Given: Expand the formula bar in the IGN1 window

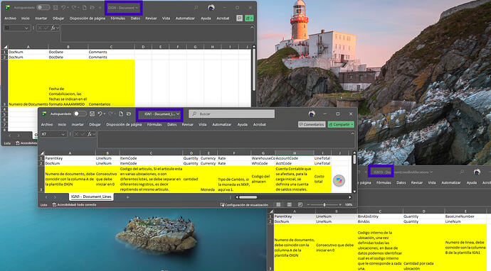Looking at the screenshot, I should [352, 133].
